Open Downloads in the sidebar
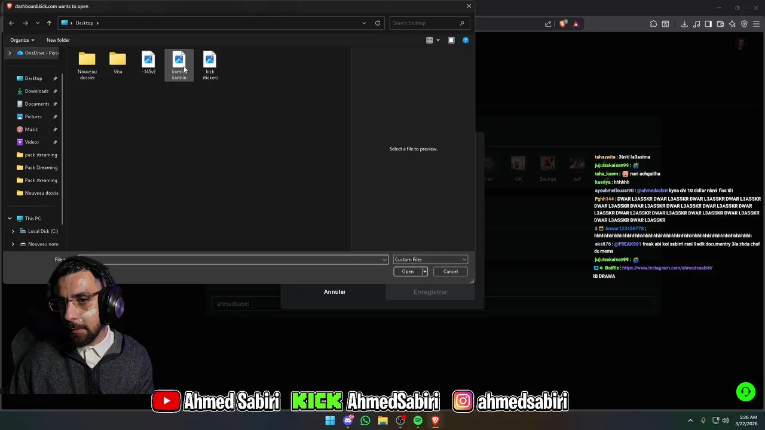Viewport: 765px width, 430px height. pyautogui.click(x=36, y=91)
